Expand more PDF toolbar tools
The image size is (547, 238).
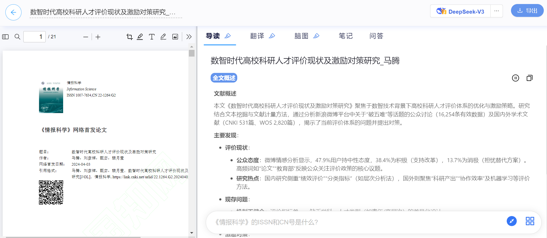coord(189,37)
